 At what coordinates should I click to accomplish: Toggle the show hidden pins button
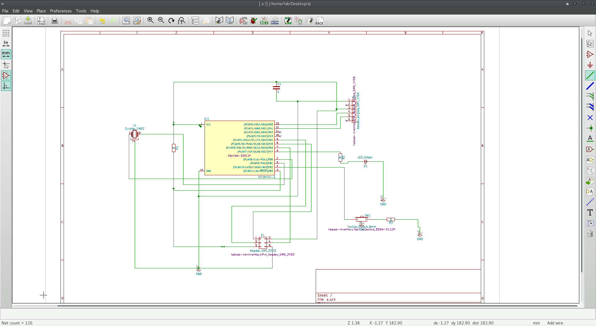(x=6, y=75)
